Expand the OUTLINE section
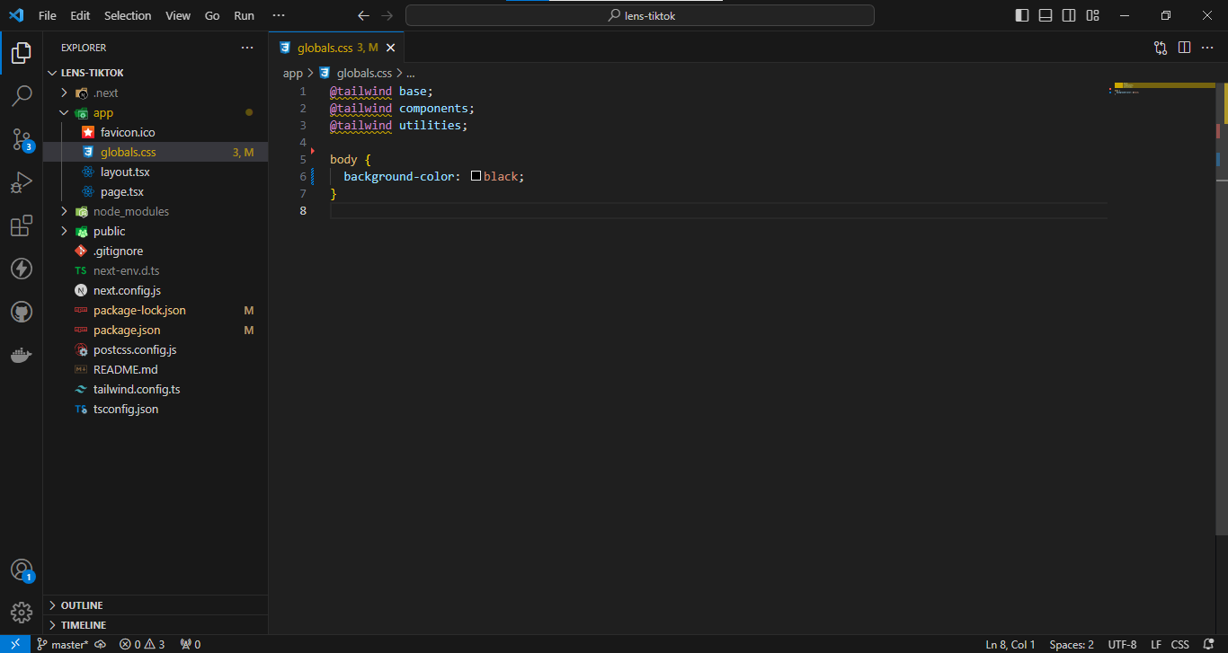The width and height of the screenshot is (1228, 653). (x=81, y=605)
